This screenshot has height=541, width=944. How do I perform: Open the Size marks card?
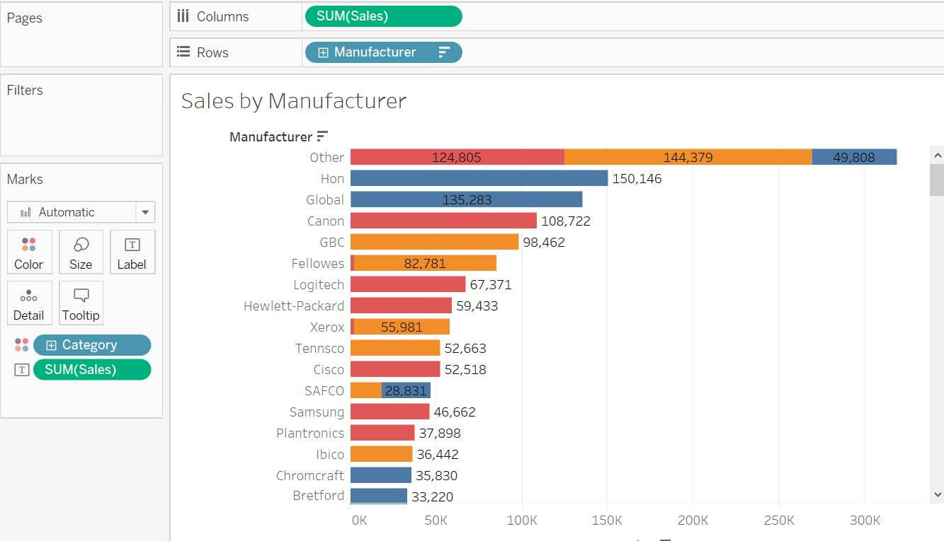(81, 252)
